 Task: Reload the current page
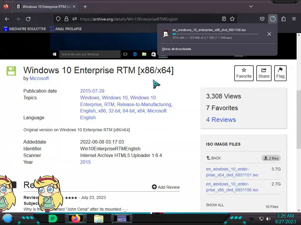[x=28, y=19]
